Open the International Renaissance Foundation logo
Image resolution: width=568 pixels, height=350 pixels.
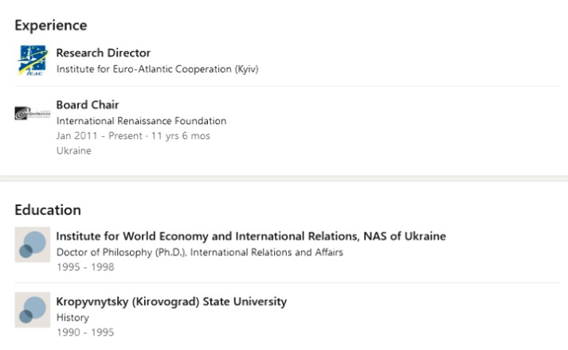[x=33, y=113]
